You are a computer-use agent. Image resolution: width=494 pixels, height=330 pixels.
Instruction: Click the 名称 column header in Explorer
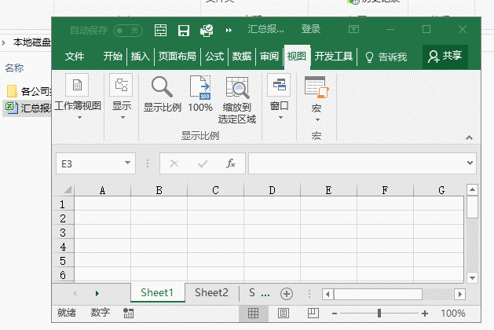click(x=14, y=68)
